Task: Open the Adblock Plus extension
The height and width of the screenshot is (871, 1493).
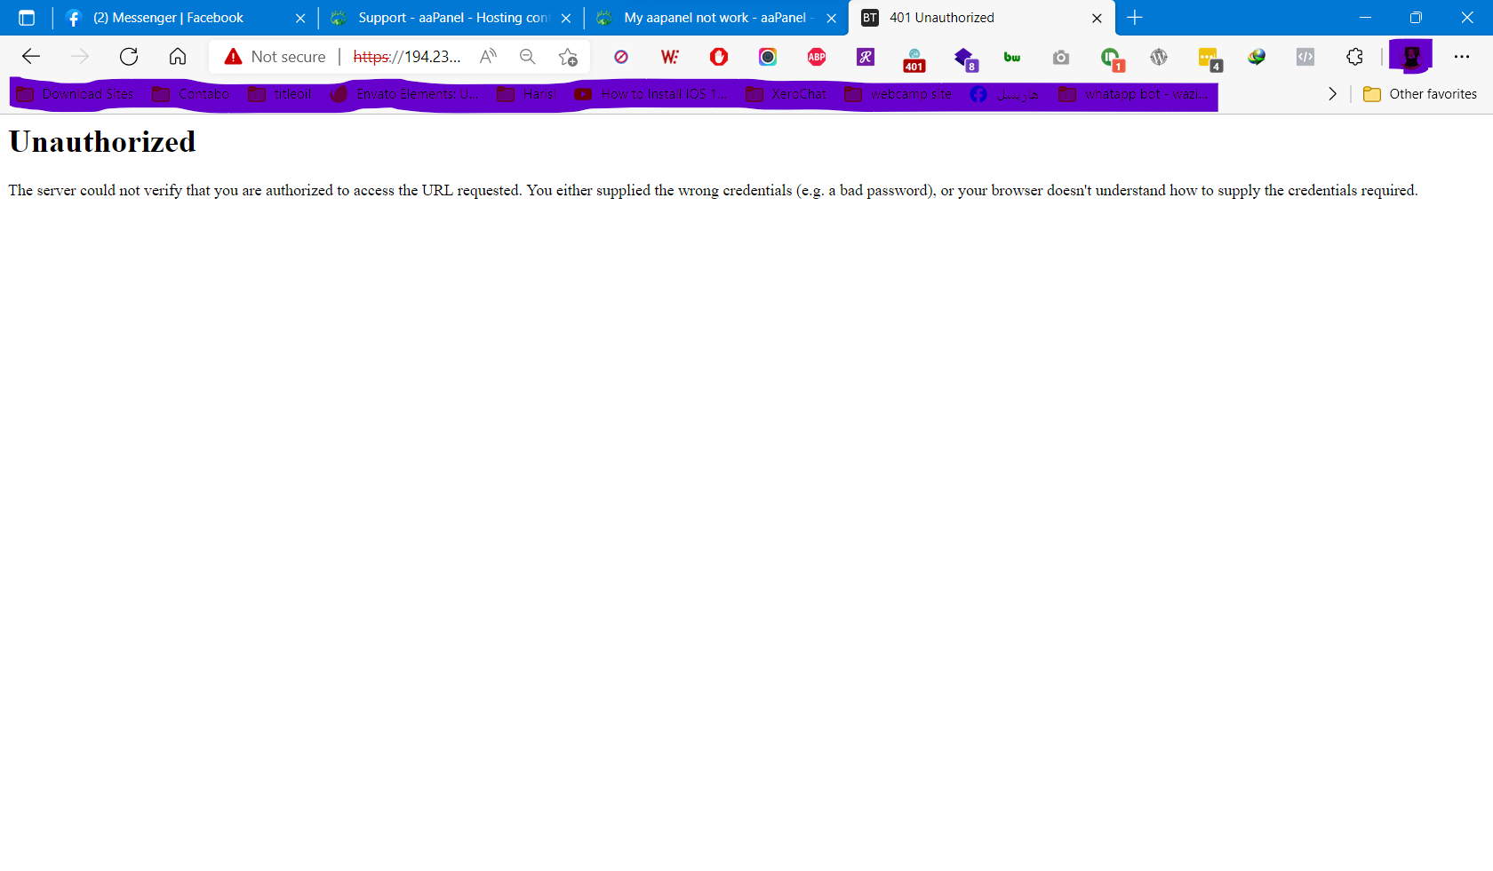Action: [817, 57]
